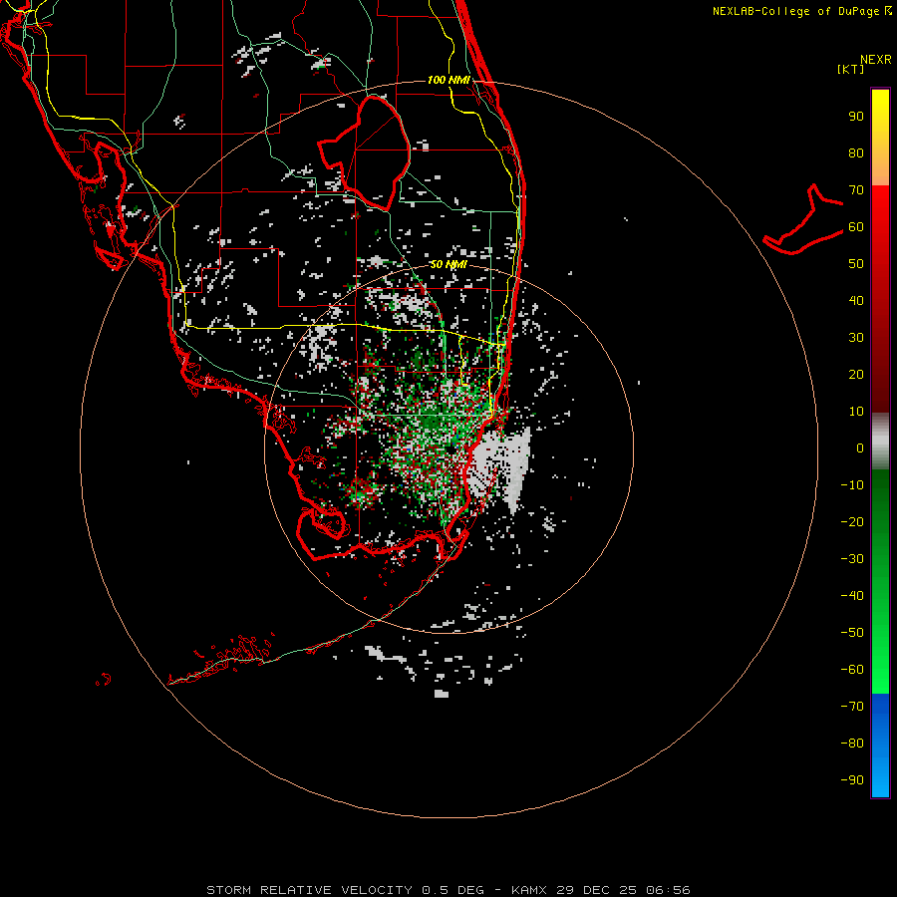Screen dimensions: 897x897
Task: Select the 100 NMI range ring label
Action: coord(449,80)
